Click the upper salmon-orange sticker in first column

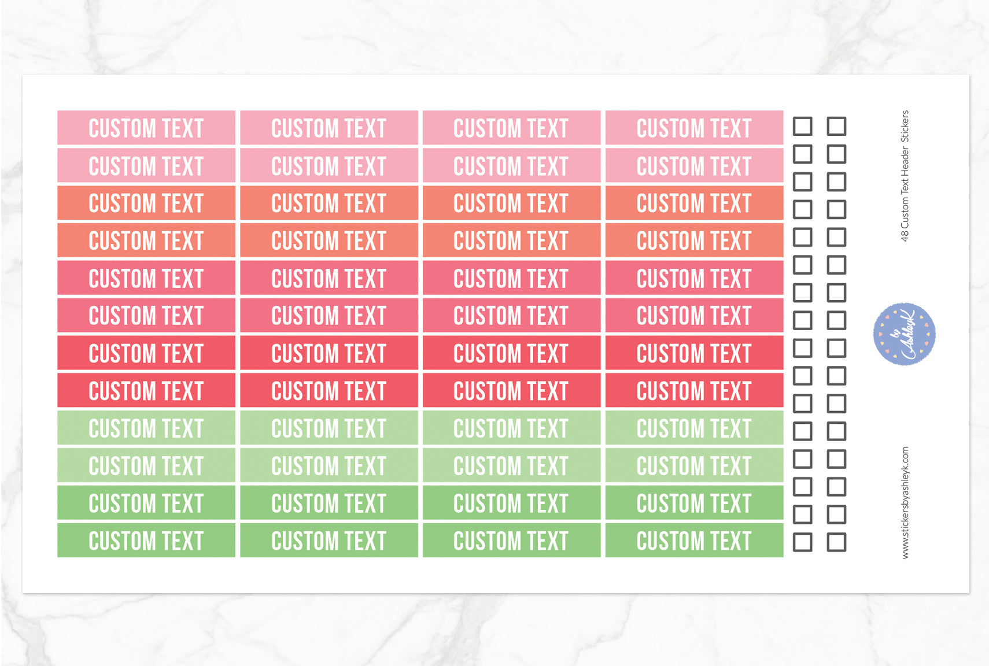[146, 203]
